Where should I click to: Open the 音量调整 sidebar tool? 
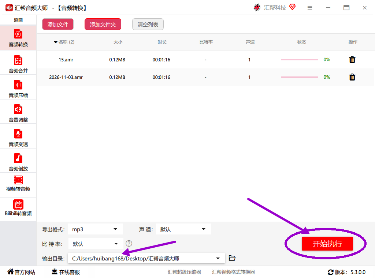(18, 113)
